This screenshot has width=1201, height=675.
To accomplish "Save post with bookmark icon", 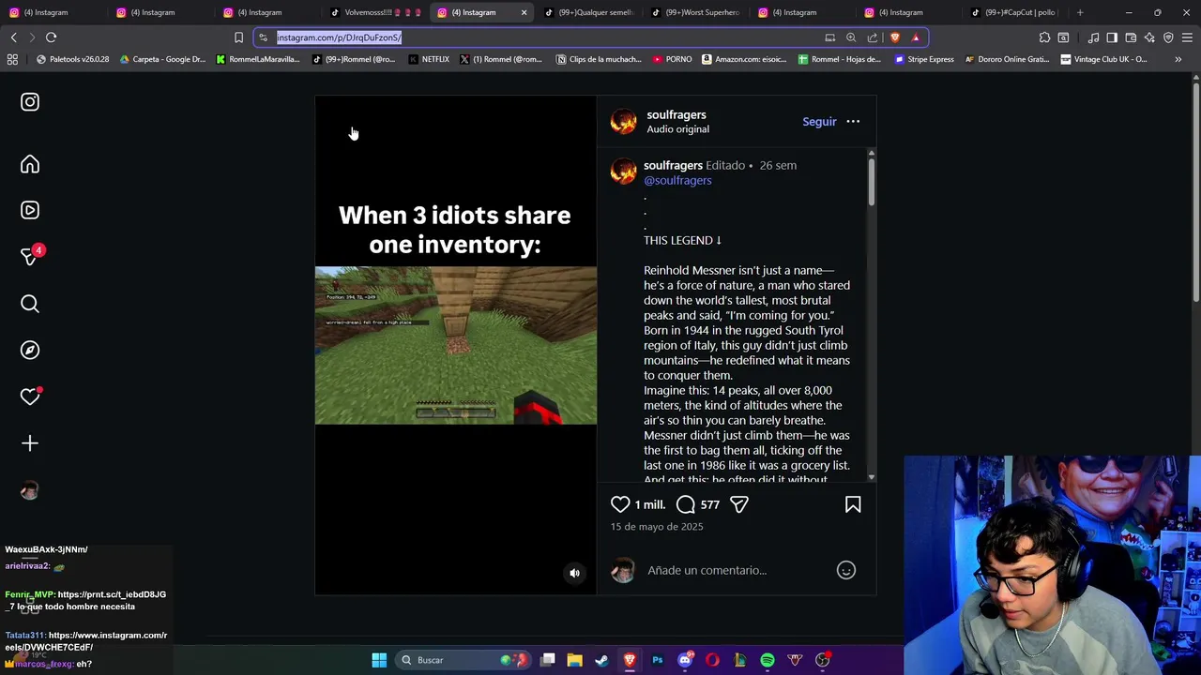I will (853, 504).
